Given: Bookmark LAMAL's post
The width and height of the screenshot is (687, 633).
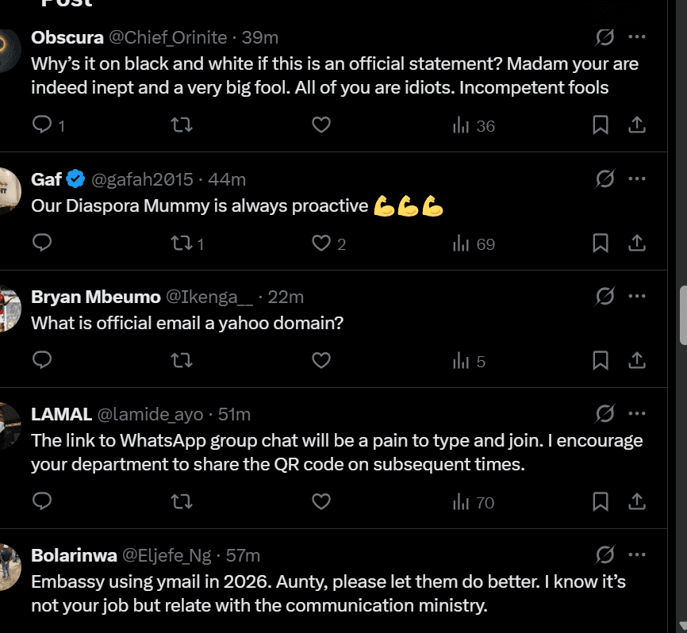Looking at the screenshot, I should click(x=601, y=501).
